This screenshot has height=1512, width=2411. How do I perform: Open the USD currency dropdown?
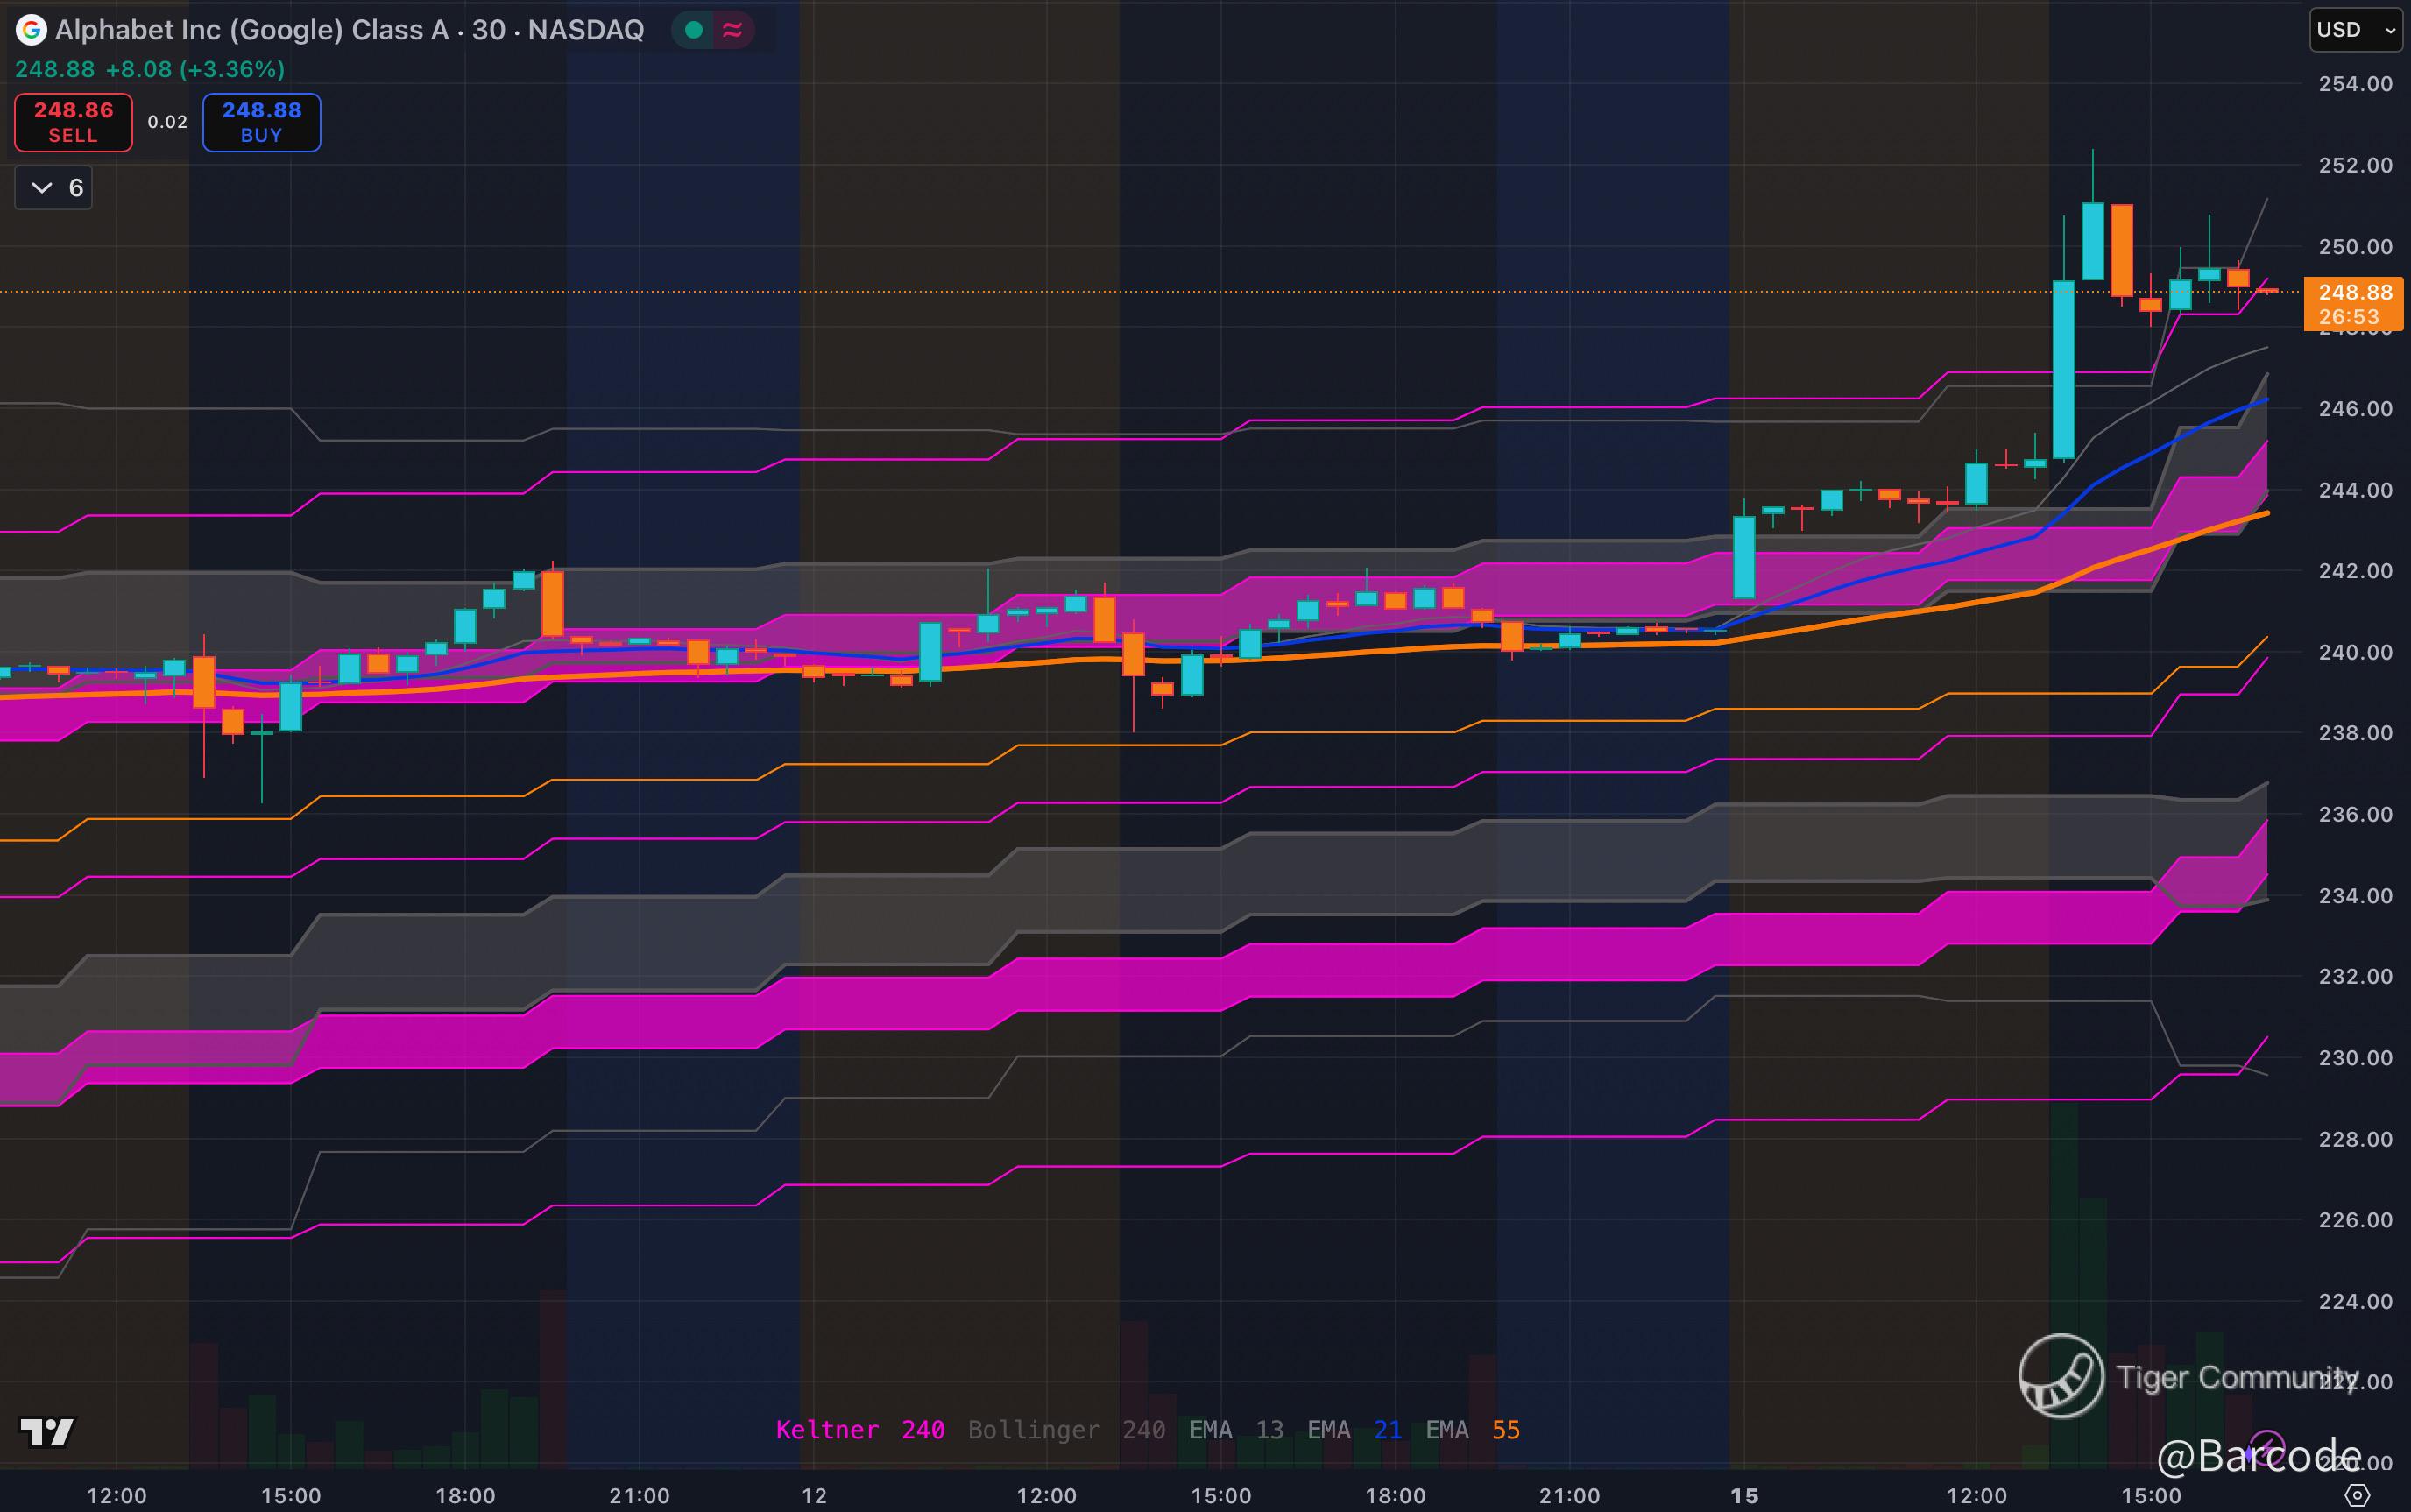pyautogui.click(x=2355, y=30)
